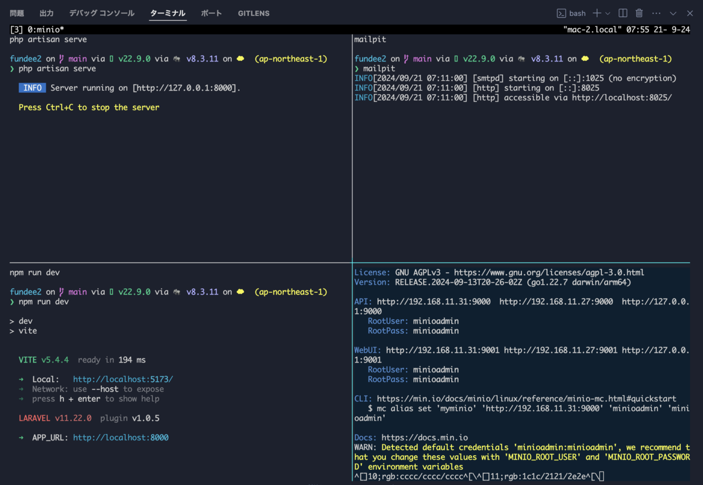Image resolution: width=703 pixels, height=485 pixels.
Task: Open the Vite Local http://localhost:5173/ link
Action: (x=123, y=380)
